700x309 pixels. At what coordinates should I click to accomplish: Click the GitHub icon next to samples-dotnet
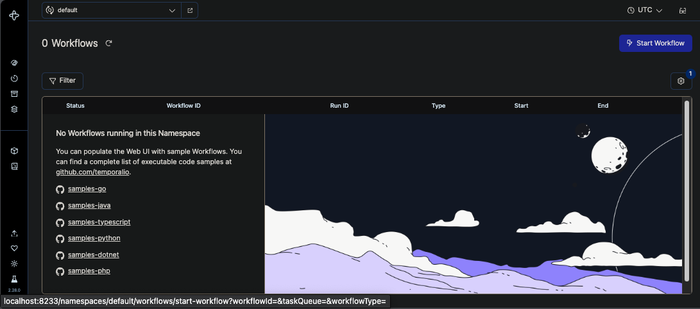click(x=60, y=255)
